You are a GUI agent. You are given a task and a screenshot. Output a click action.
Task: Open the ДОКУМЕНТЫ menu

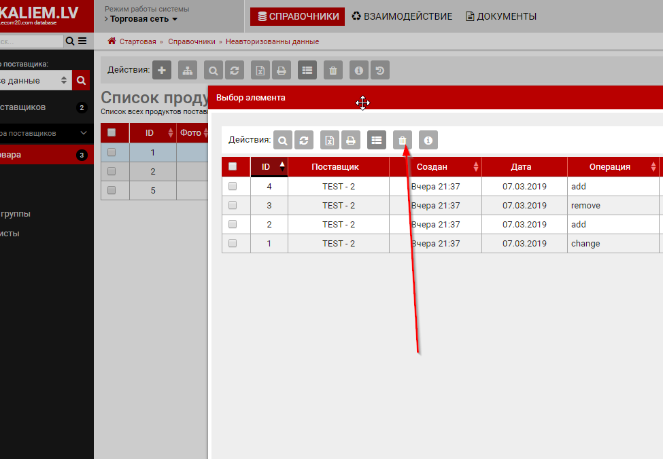pos(500,16)
